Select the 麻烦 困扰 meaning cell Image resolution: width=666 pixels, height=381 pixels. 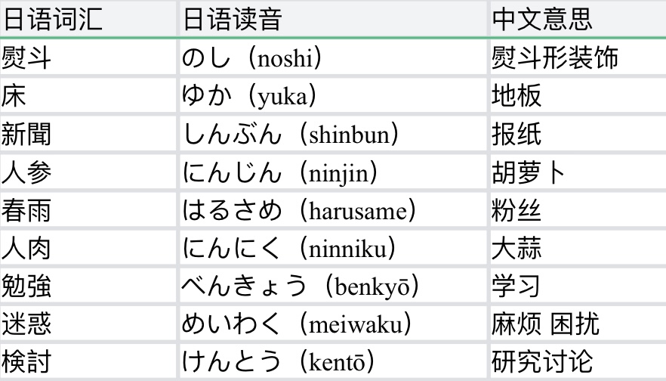545,324
